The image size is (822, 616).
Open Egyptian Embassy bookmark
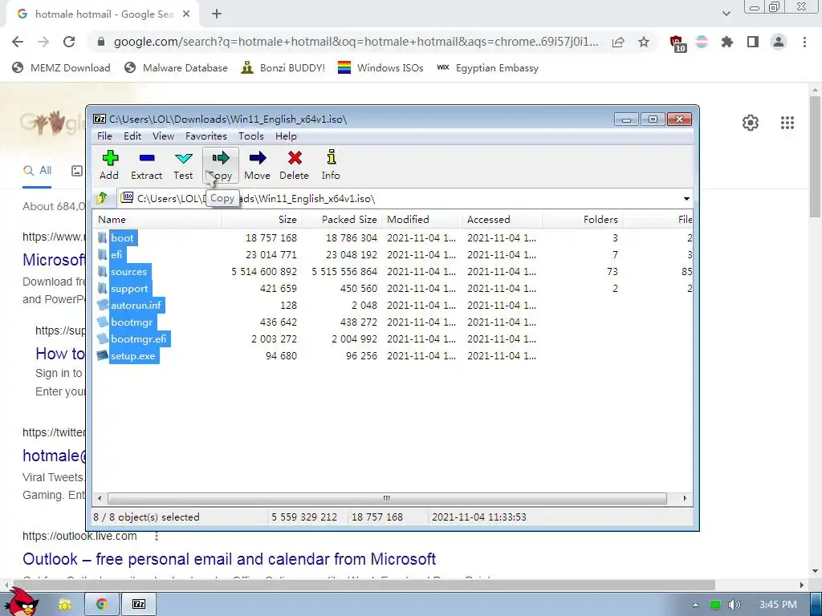click(x=487, y=68)
